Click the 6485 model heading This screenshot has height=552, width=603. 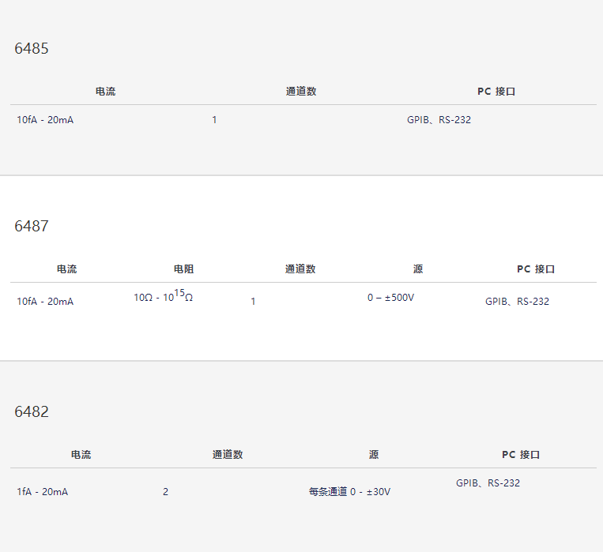point(32,48)
